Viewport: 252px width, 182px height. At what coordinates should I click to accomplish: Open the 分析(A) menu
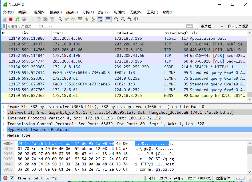[x=88, y=12]
